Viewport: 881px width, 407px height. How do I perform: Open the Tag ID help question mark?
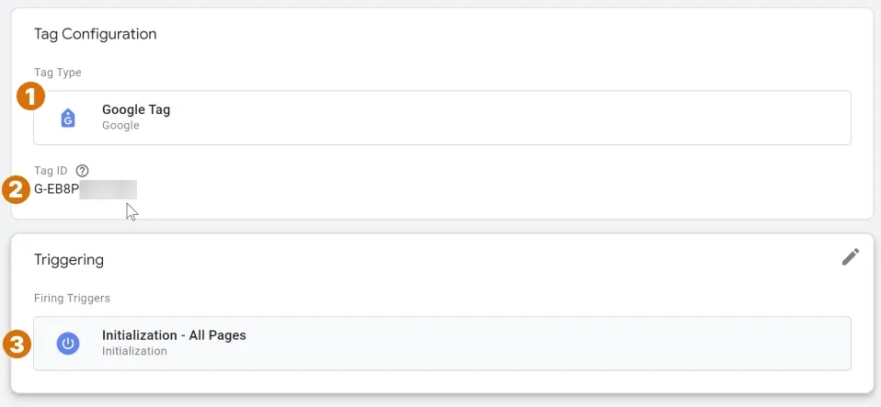pyautogui.click(x=82, y=171)
